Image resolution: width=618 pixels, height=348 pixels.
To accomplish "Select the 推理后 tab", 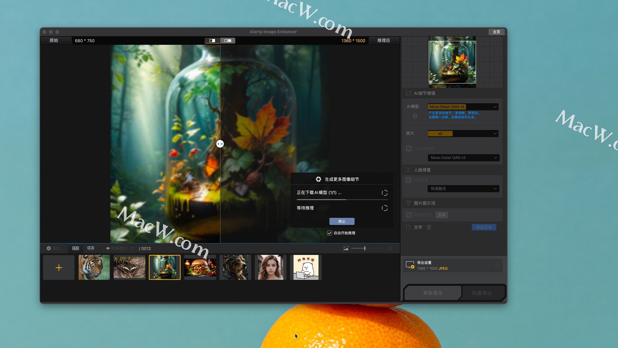I will click(384, 40).
